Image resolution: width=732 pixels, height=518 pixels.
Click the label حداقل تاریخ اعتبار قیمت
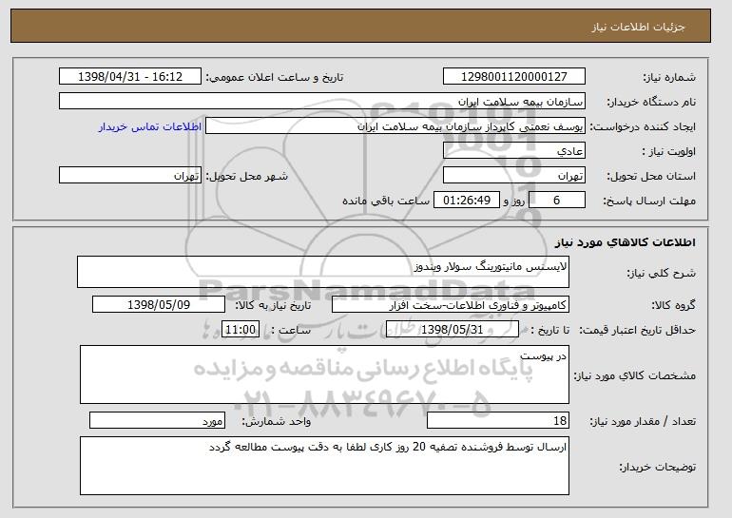637,330
